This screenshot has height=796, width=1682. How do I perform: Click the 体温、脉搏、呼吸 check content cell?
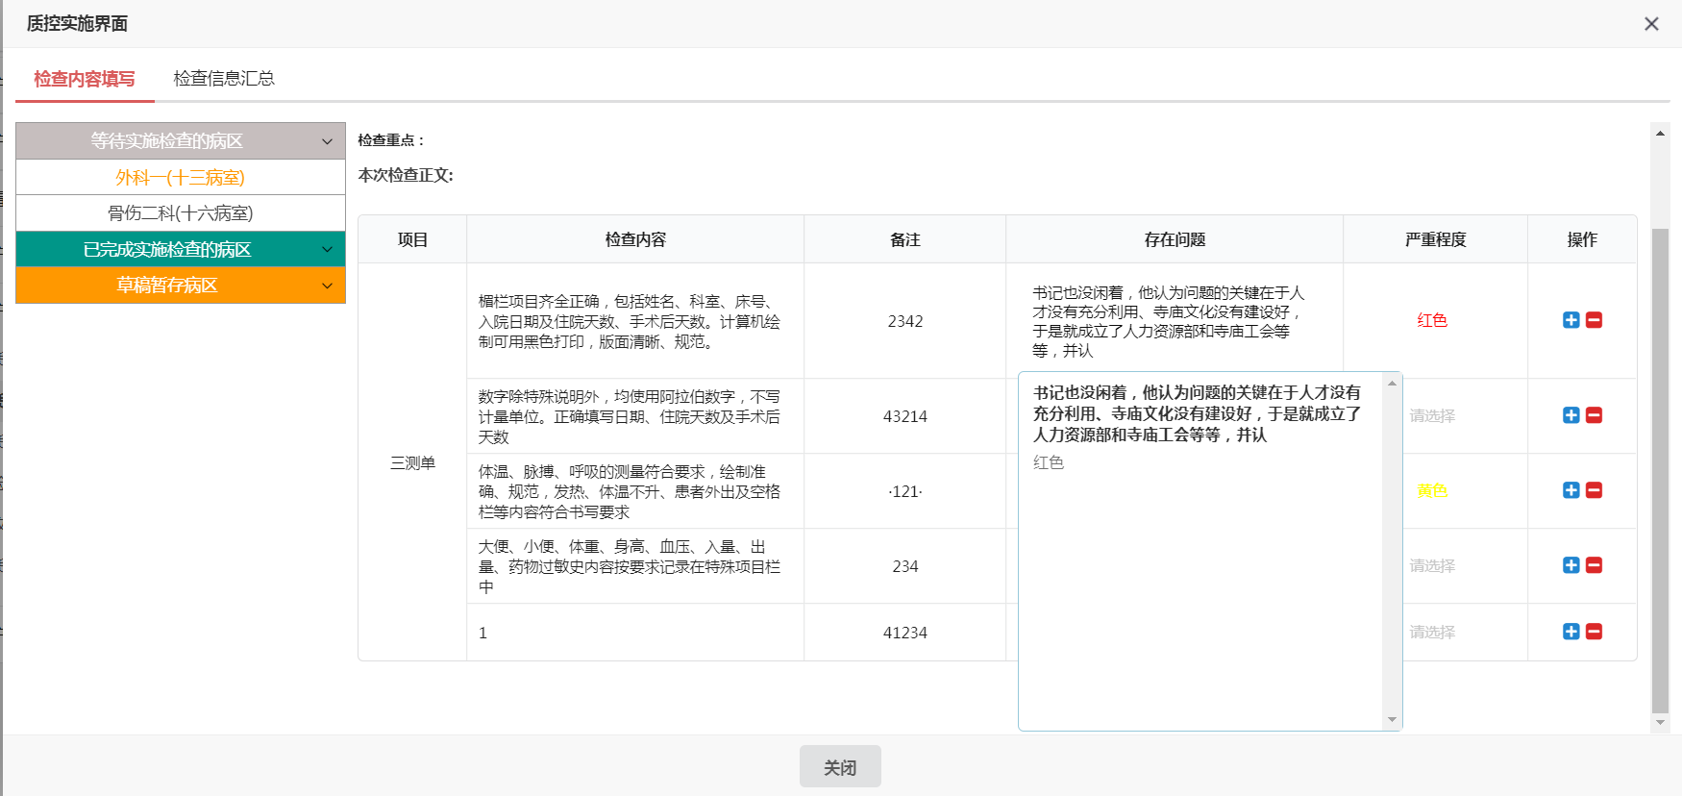tap(635, 491)
